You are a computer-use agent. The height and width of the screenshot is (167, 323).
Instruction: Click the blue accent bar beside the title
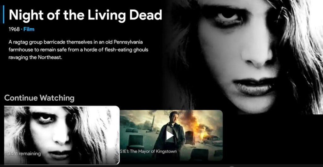3,15
